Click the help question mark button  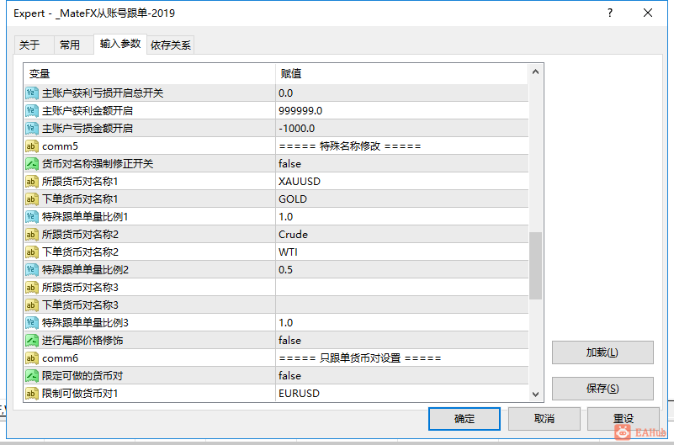[x=610, y=13]
